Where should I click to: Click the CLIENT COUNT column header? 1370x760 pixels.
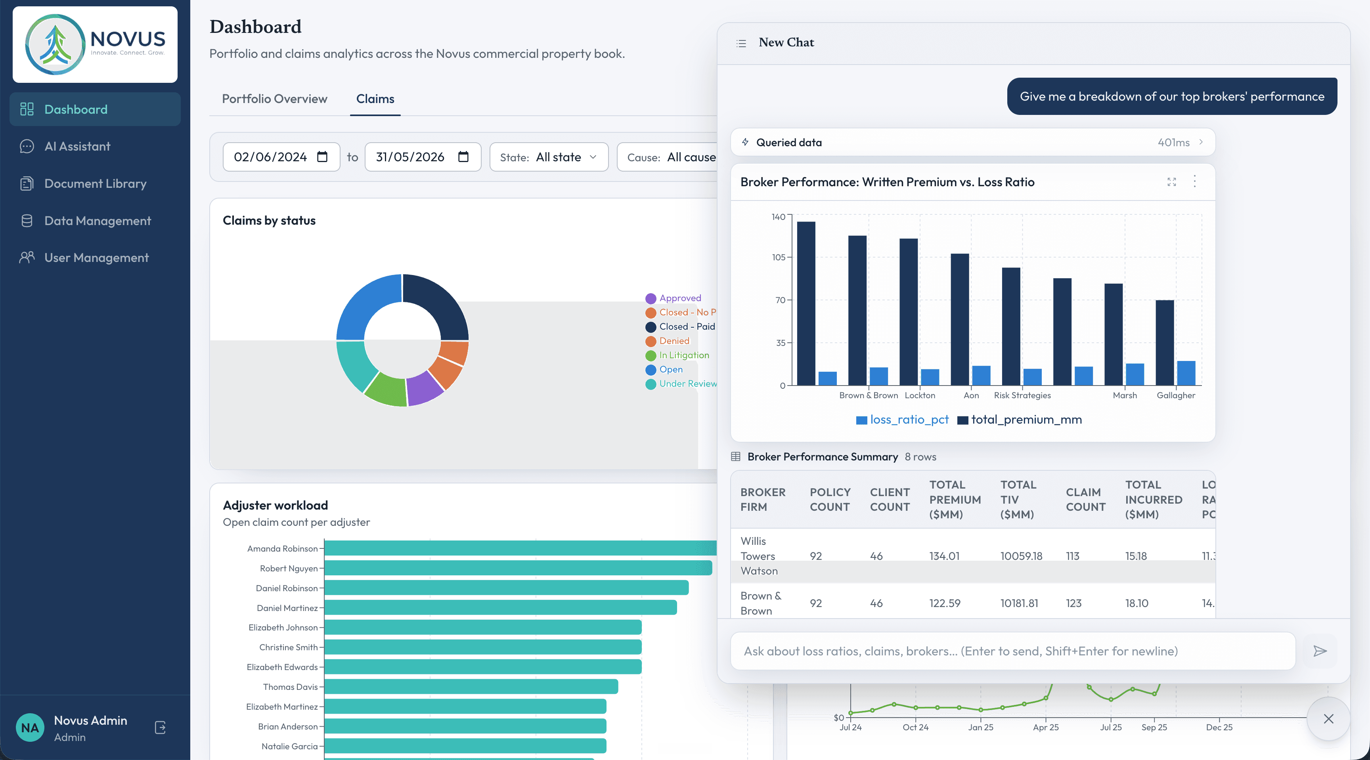[x=890, y=499]
